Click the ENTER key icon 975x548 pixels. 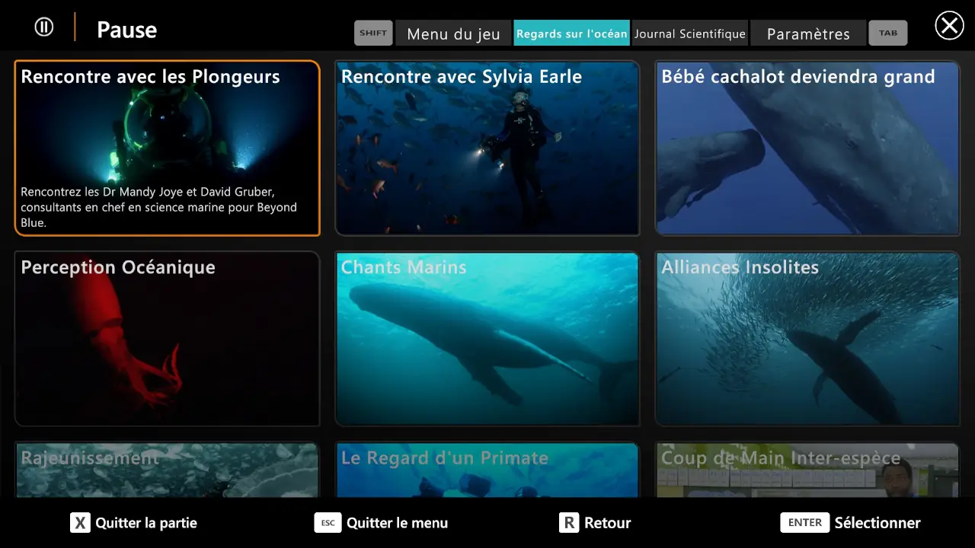click(804, 522)
